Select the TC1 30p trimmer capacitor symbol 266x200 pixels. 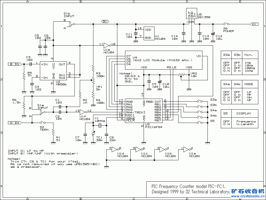click(93, 134)
